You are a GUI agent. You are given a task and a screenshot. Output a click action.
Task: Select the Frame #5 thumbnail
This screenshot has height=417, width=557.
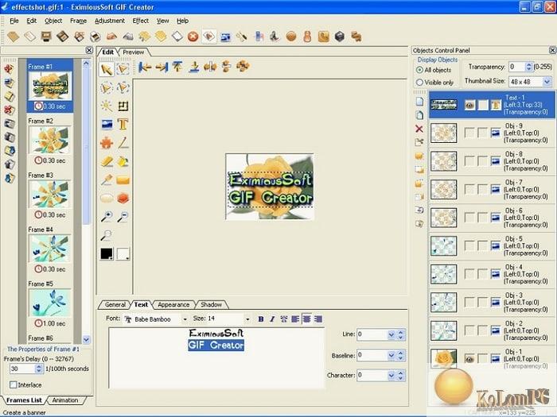coord(49,303)
